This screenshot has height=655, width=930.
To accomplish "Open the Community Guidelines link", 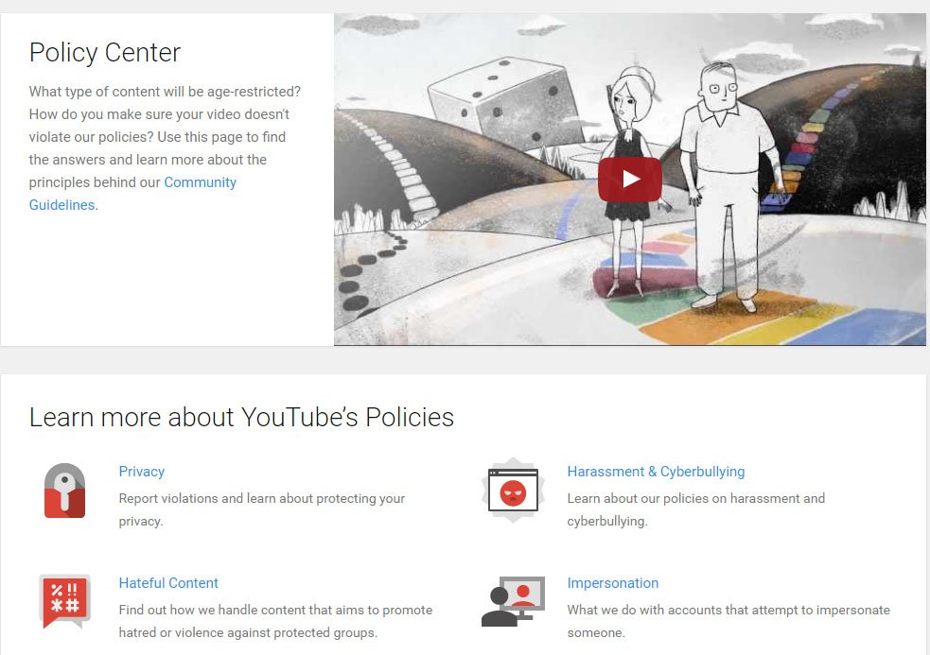I will pos(132,193).
